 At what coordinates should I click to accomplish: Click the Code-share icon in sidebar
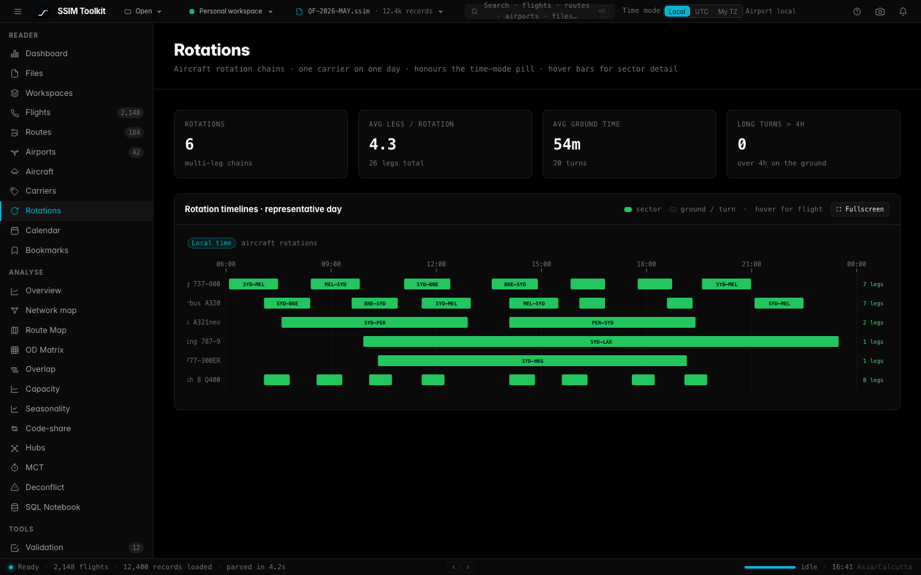pyautogui.click(x=15, y=429)
